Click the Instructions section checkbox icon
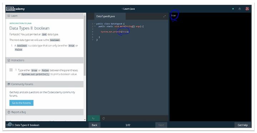This screenshot has height=133, width=257. [x=9, y=60]
